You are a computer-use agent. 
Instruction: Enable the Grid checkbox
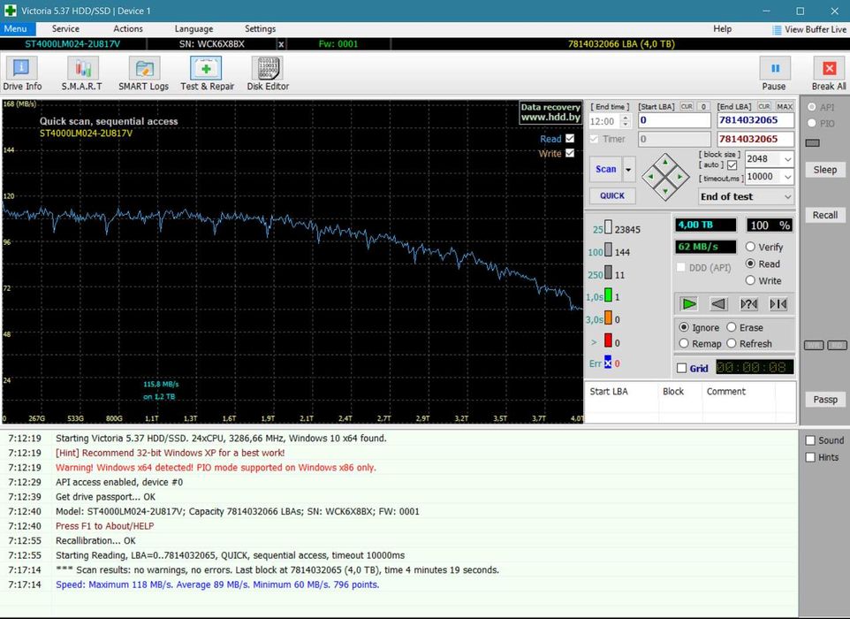point(681,369)
